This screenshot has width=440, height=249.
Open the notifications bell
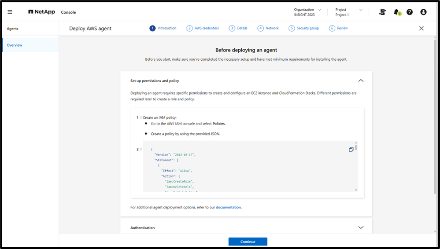click(396, 12)
